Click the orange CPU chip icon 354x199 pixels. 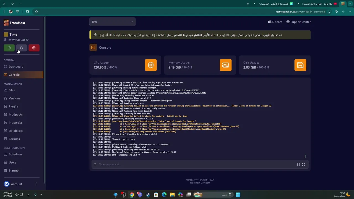tap(151, 65)
